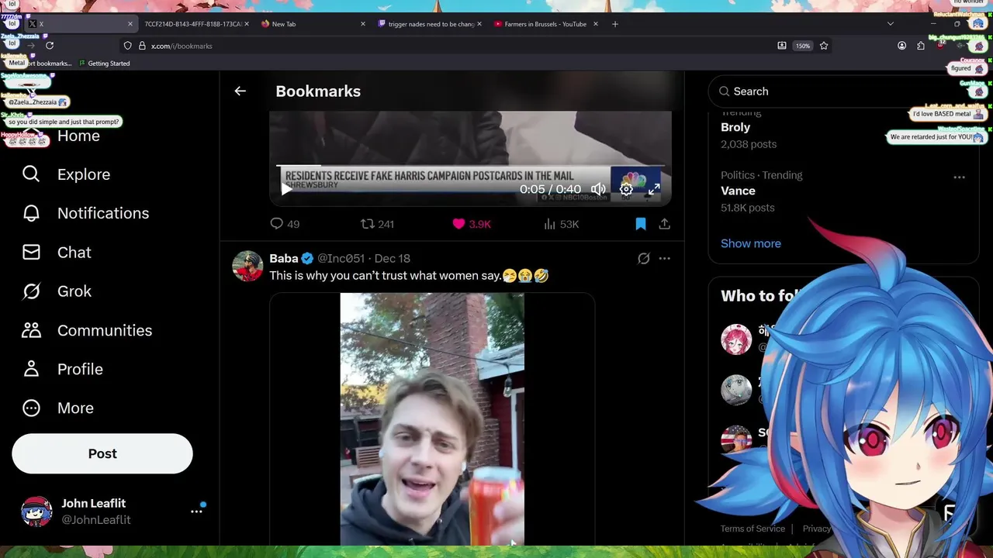The height and width of the screenshot is (558, 993).
Task: Click Grok explain icon on Baba post
Action: tap(643, 258)
